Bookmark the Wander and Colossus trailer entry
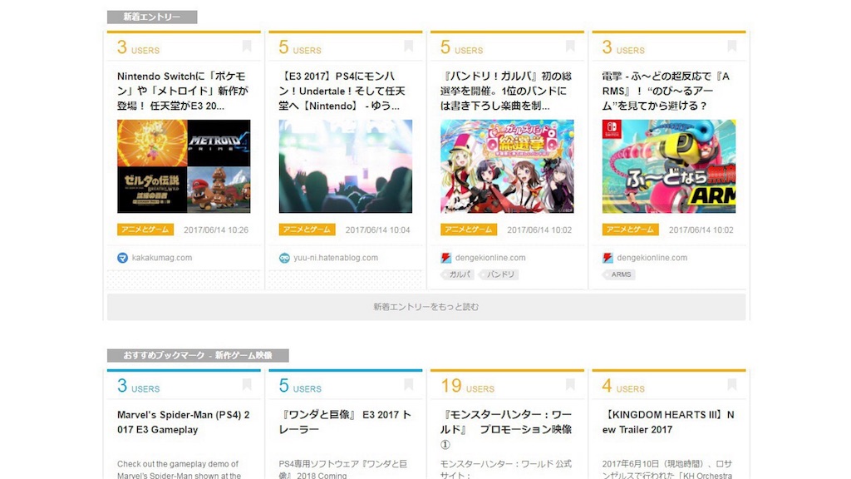 pyautogui.click(x=409, y=385)
